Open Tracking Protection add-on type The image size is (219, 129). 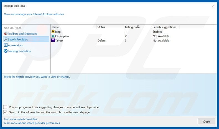19,51
